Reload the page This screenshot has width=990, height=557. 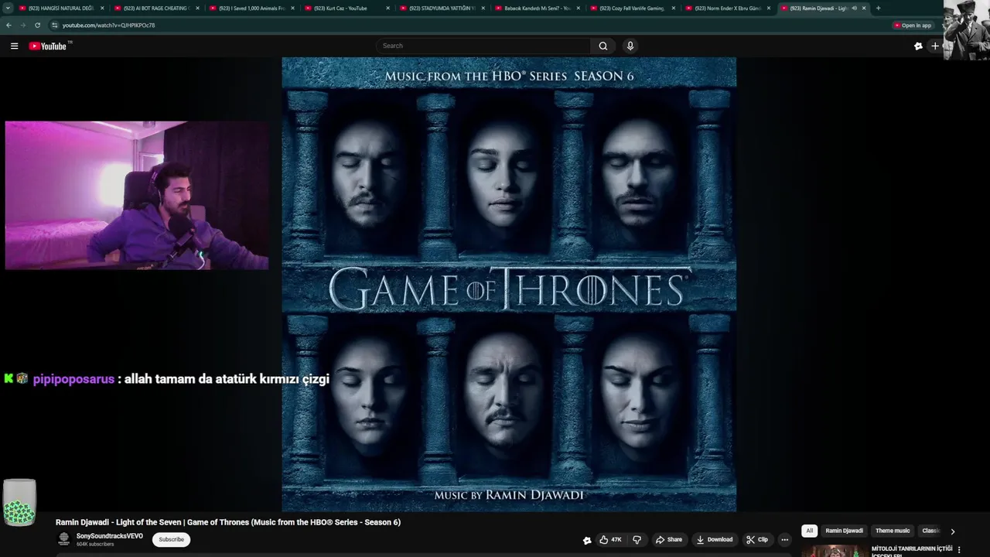[x=37, y=25]
